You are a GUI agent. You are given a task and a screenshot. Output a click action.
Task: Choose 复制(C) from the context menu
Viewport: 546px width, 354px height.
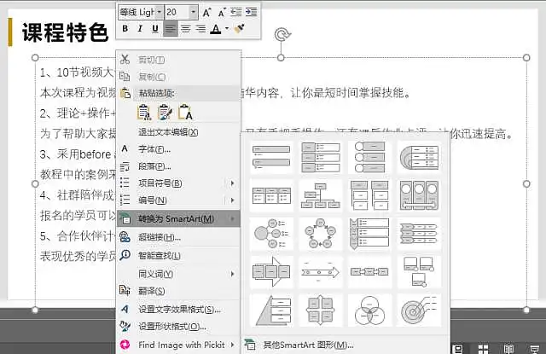click(x=178, y=77)
